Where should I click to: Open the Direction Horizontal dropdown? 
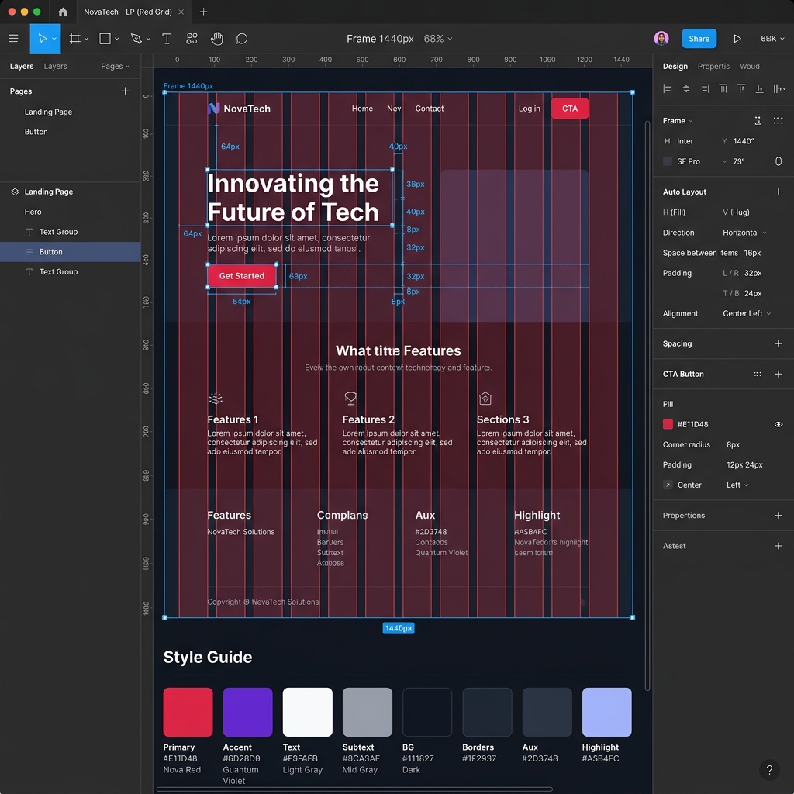(744, 233)
